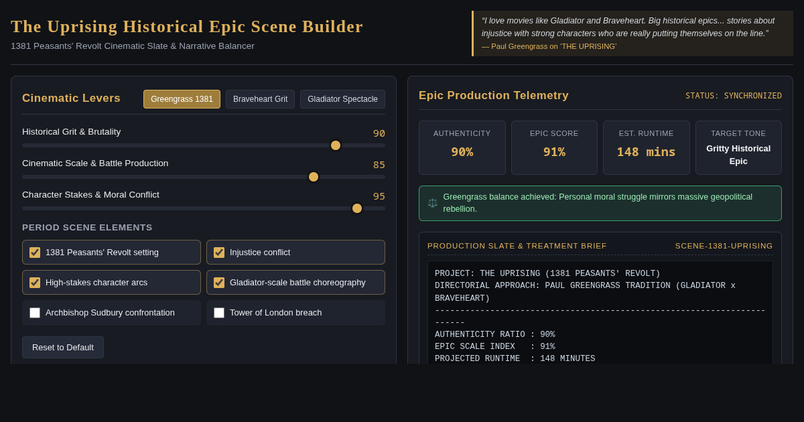
Task: Click the Est. Runtime 148 mins card
Action: point(647,148)
